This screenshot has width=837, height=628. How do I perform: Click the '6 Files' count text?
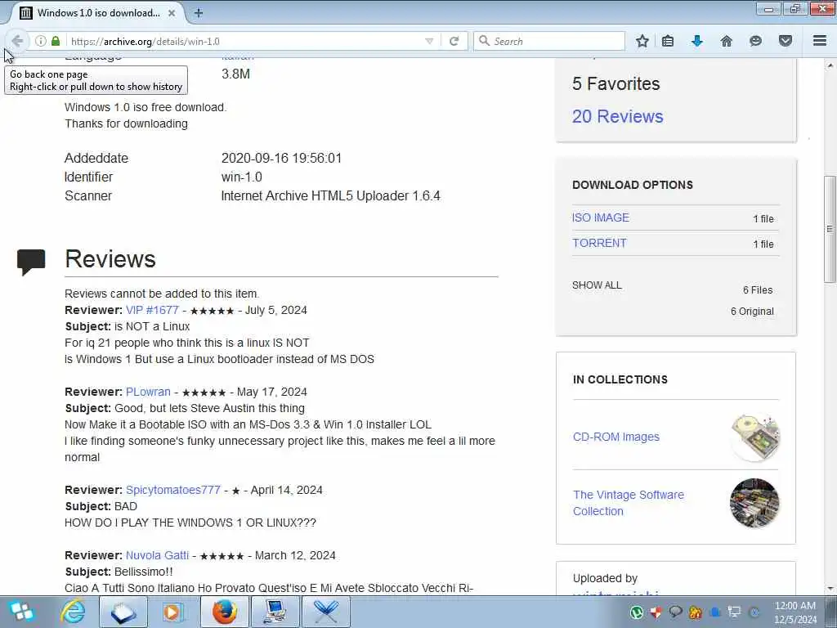[x=758, y=290]
